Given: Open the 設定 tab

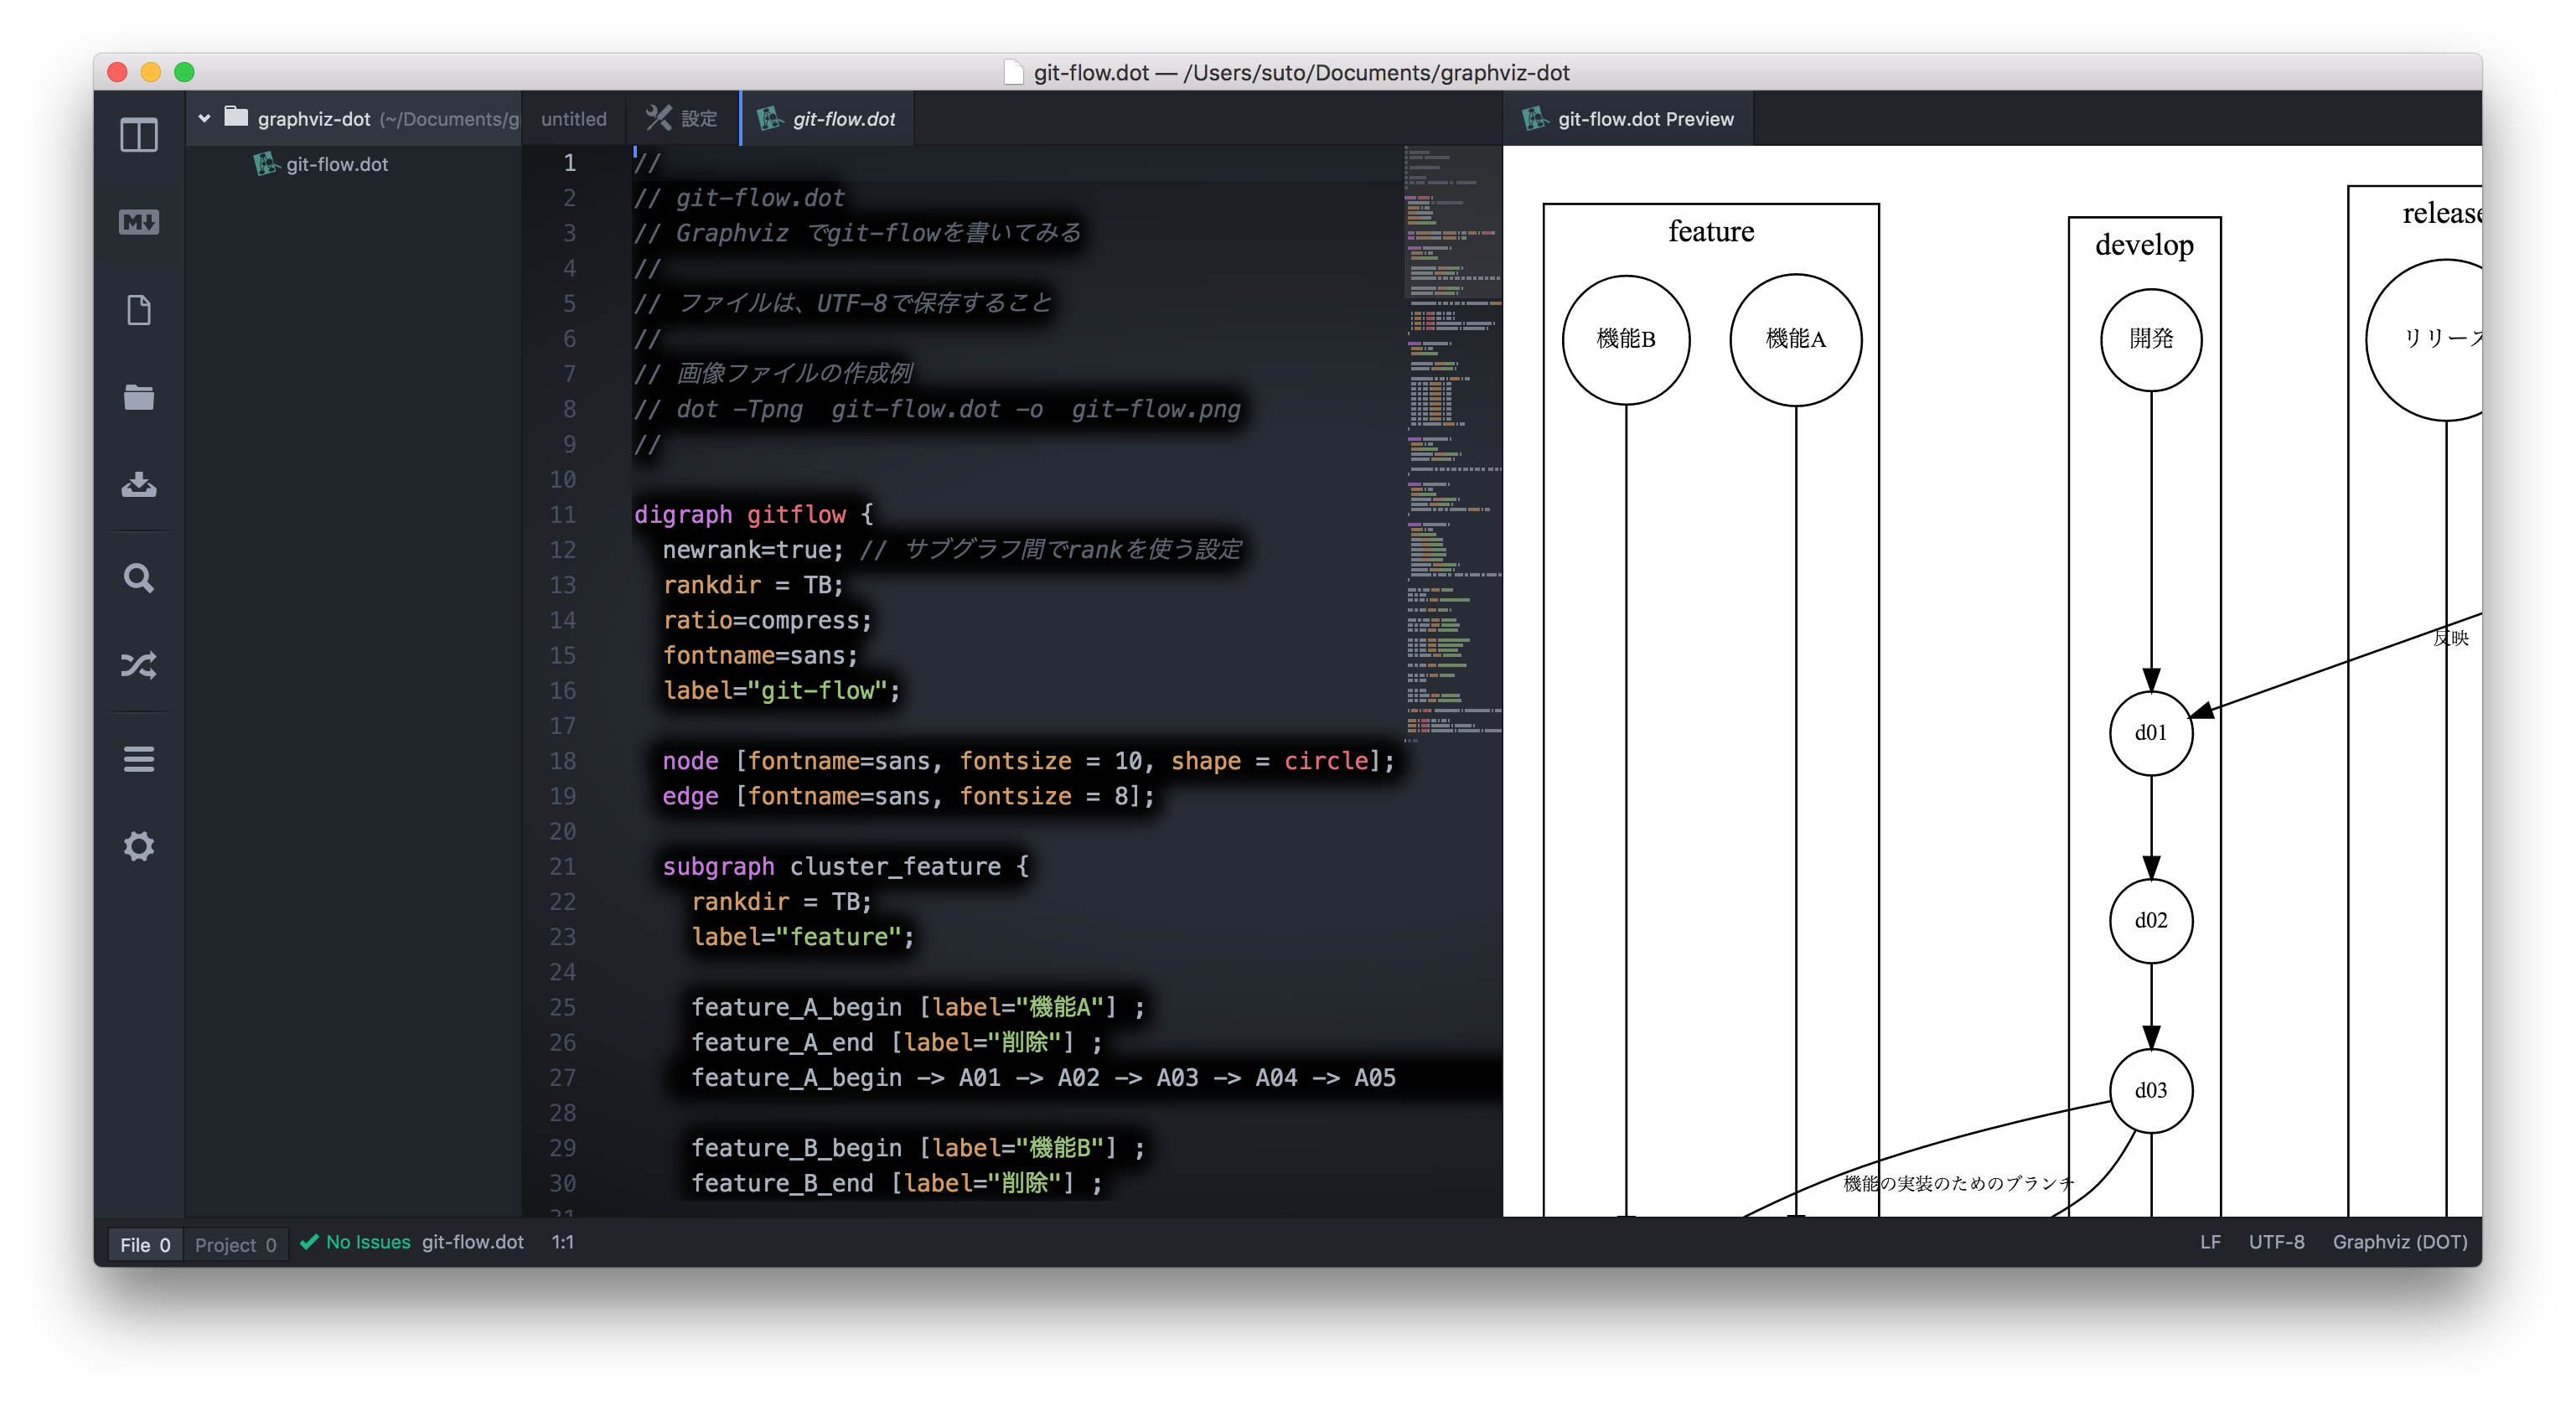Looking at the screenshot, I should [681, 118].
